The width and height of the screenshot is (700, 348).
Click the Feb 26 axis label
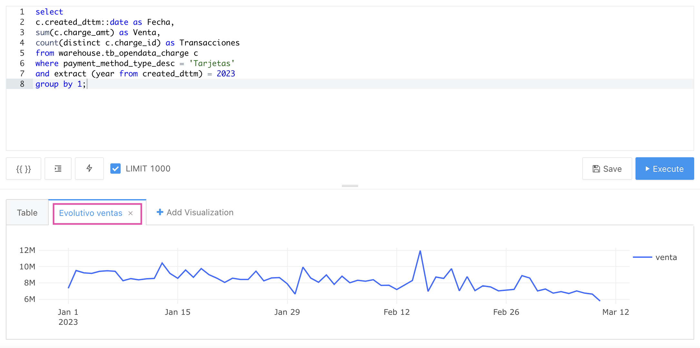[506, 312]
